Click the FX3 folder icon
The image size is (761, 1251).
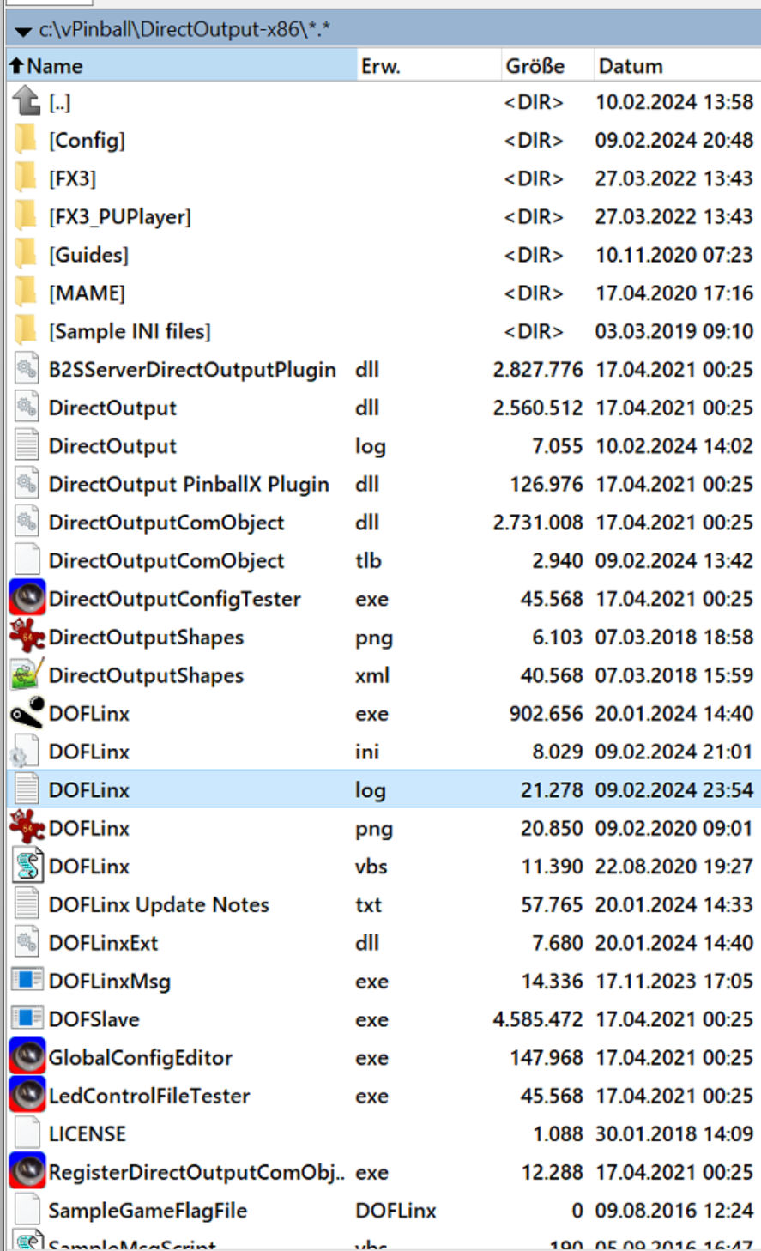point(27,178)
